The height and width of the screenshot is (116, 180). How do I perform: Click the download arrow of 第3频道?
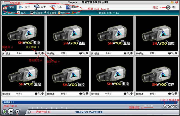point(131,53)
